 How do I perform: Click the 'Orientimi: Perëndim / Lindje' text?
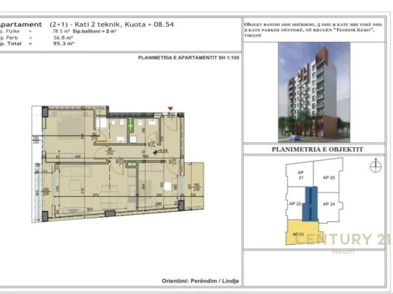coord(200,281)
